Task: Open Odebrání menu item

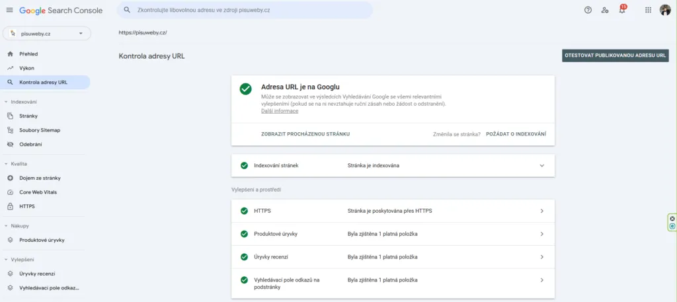Action: (45, 145)
